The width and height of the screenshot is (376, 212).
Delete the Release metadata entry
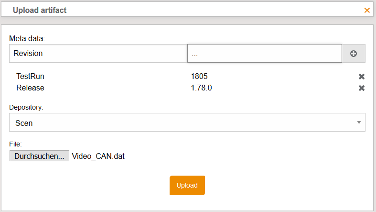(362, 88)
